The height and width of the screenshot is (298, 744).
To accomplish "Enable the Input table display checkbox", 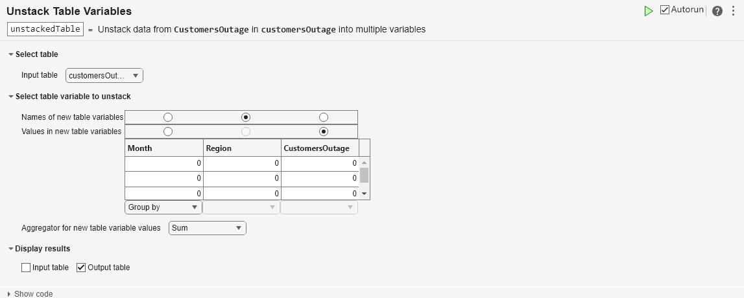I will tap(26, 268).
